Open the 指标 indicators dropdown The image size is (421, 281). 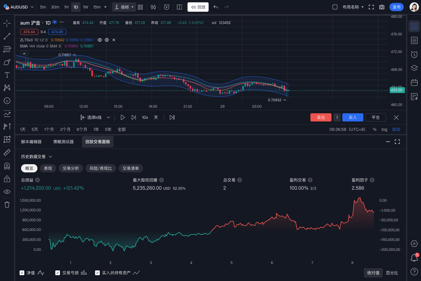click(x=124, y=7)
